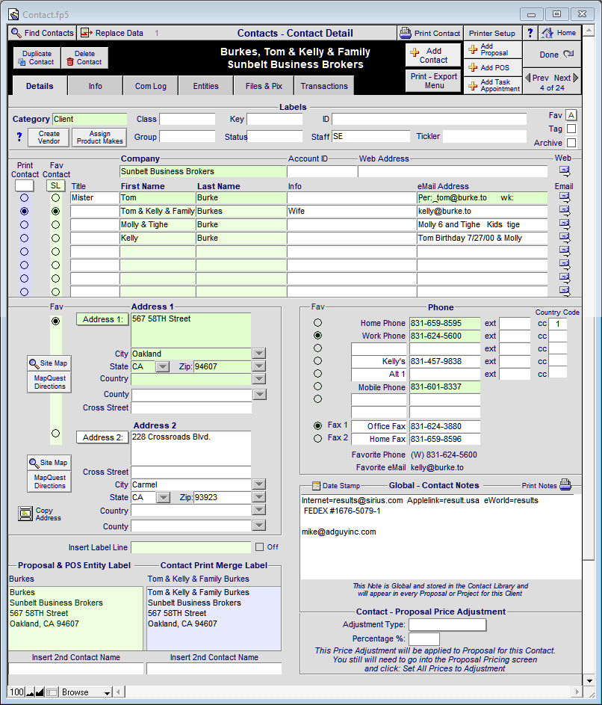Open the Transactions tab
Viewport: 602px width, 705px height.
(x=324, y=86)
